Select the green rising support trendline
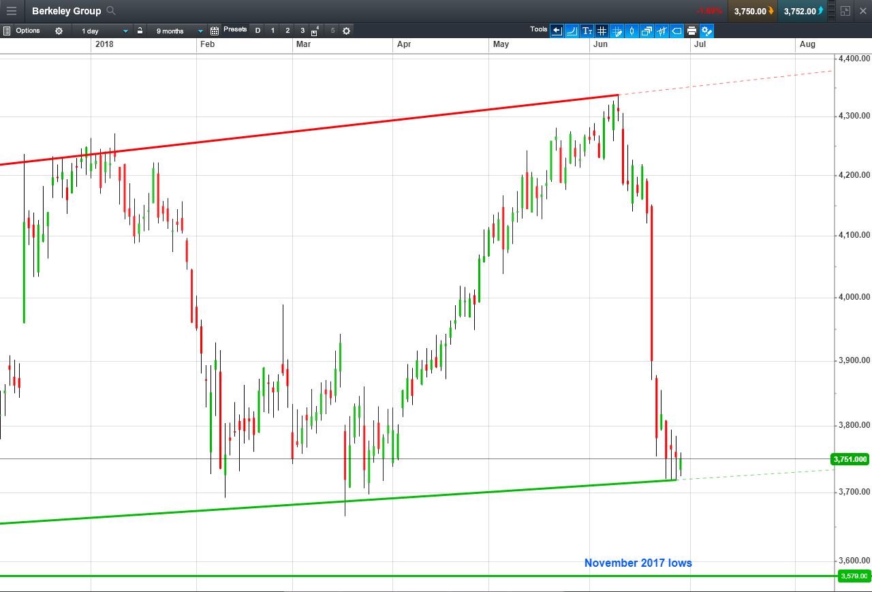 338,502
